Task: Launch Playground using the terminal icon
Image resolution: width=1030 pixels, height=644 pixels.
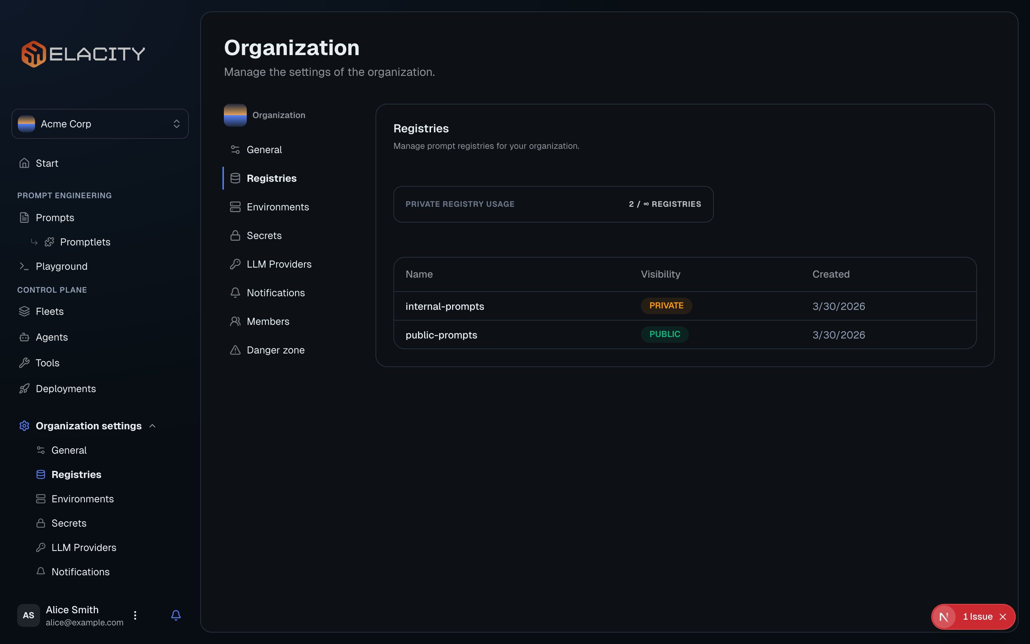Action: pyautogui.click(x=24, y=266)
